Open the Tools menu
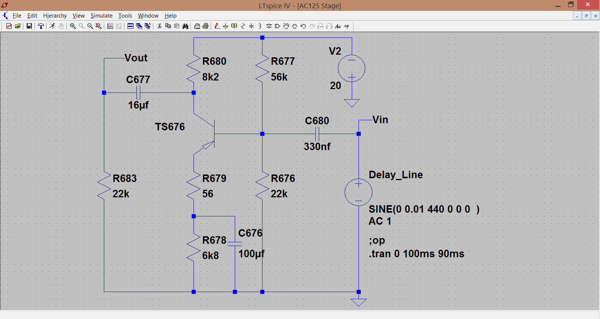The width and height of the screenshot is (600, 319). 125,15
